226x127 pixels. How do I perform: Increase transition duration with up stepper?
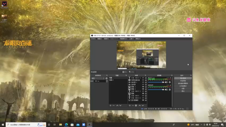pos(107,80)
